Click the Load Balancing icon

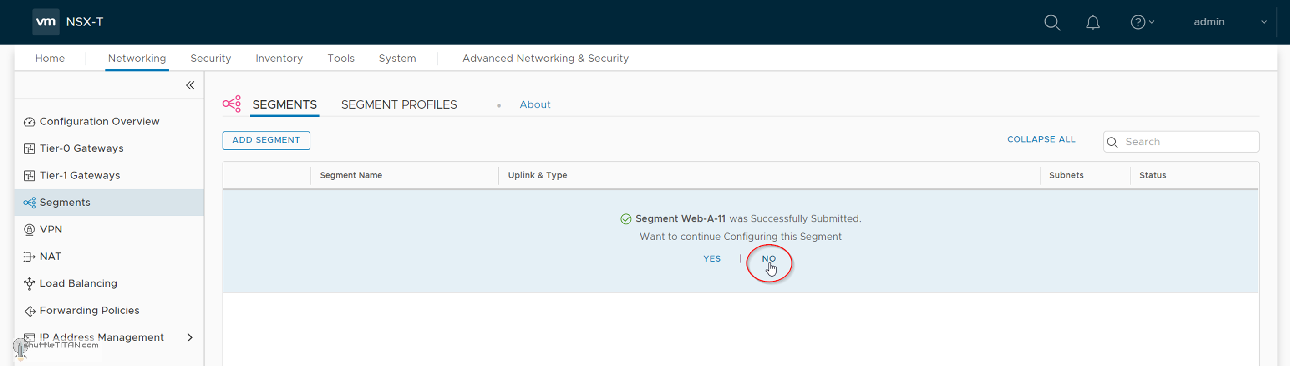(x=30, y=284)
